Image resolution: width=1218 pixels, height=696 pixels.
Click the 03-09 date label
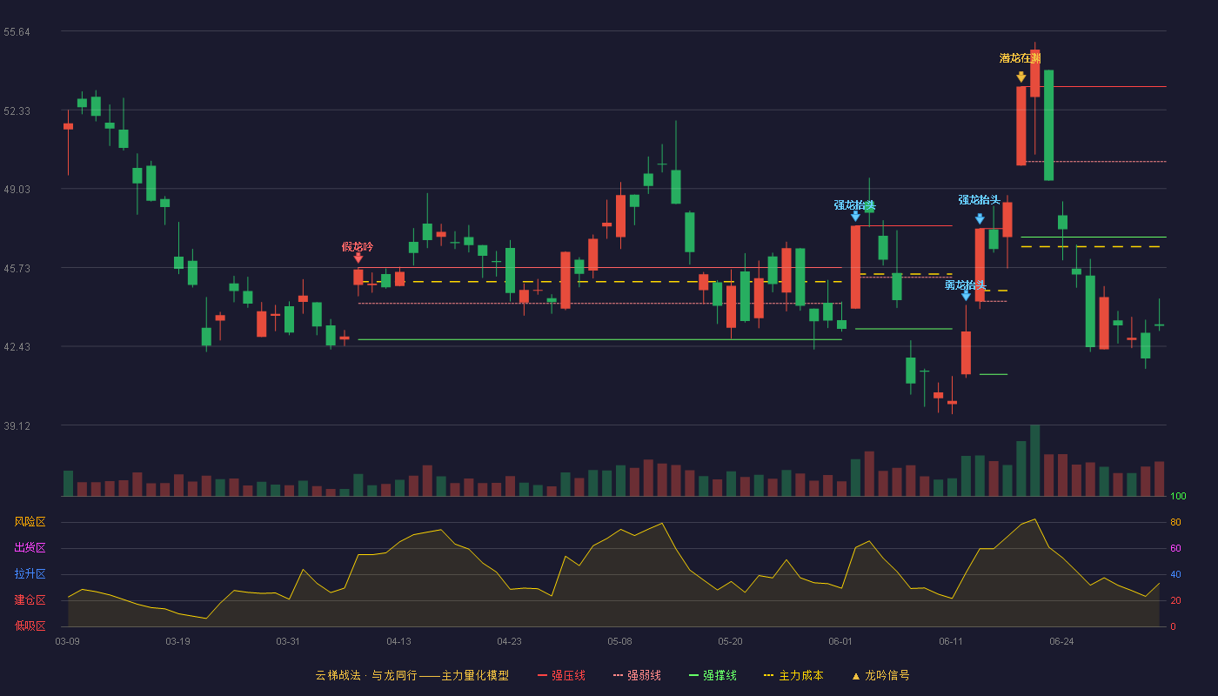[67, 641]
